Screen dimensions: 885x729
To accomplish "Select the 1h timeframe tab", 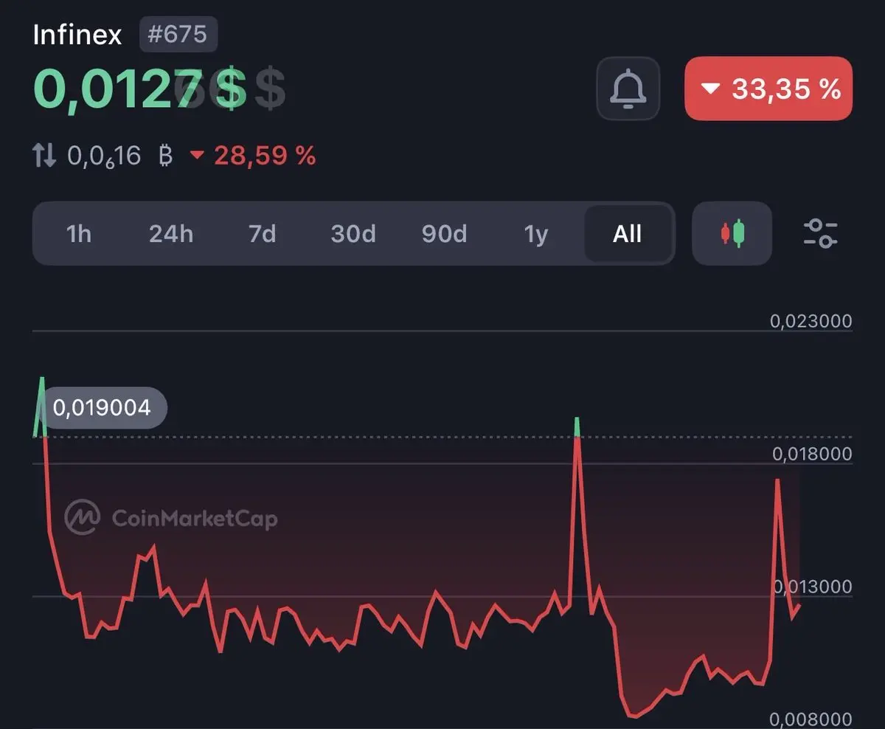I will point(78,234).
